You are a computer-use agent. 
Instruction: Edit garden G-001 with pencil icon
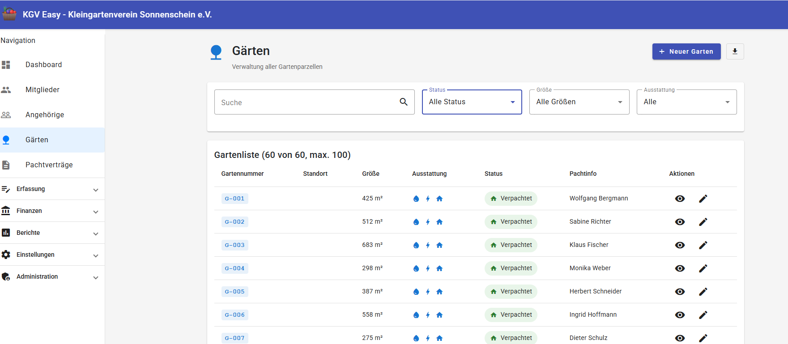click(703, 199)
